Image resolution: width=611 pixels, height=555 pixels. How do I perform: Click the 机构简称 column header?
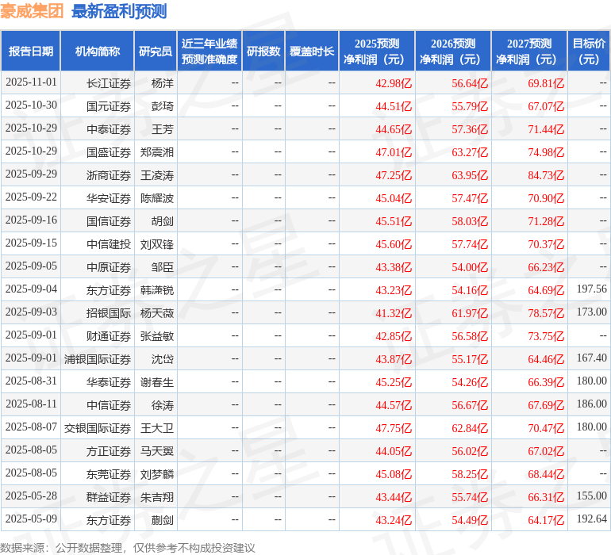pos(98,52)
